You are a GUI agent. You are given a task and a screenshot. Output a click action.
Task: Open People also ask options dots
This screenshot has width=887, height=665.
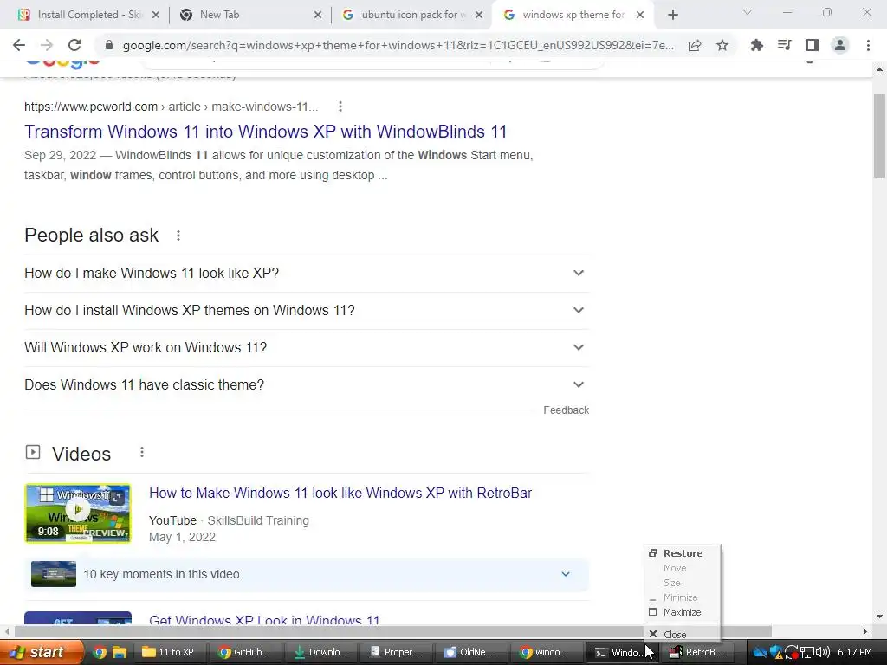click(x=178, y=236)
